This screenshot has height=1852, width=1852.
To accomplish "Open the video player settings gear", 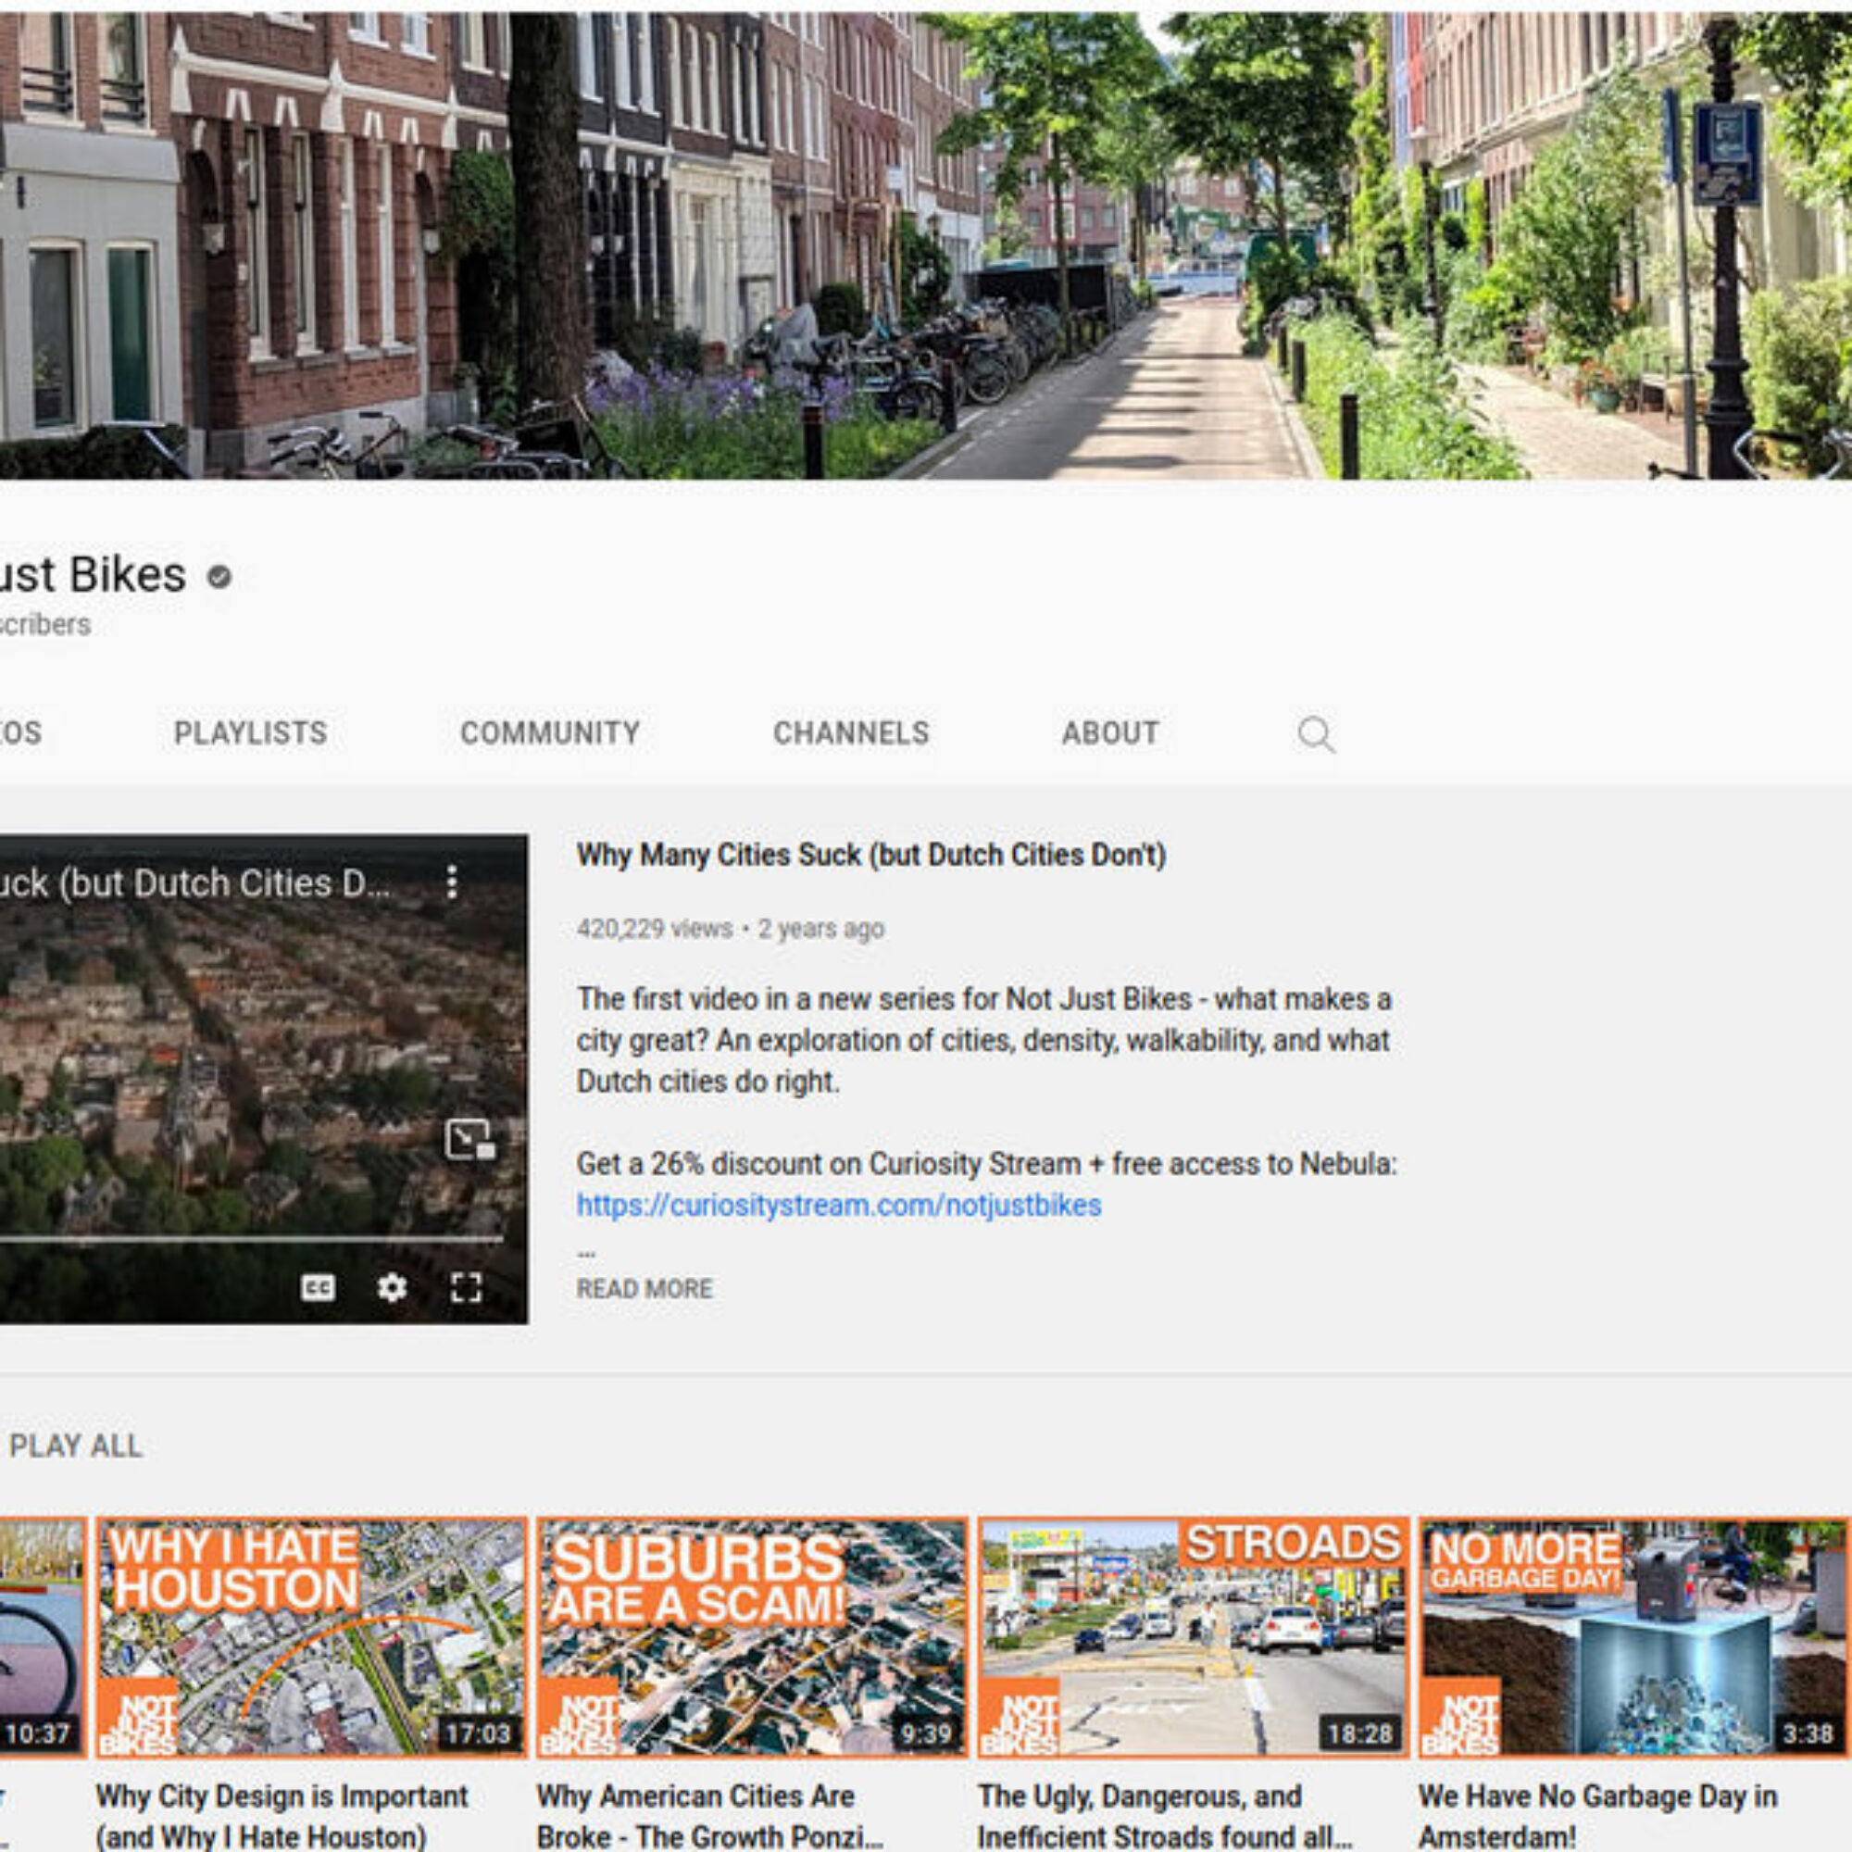I will pos(391,1287).
